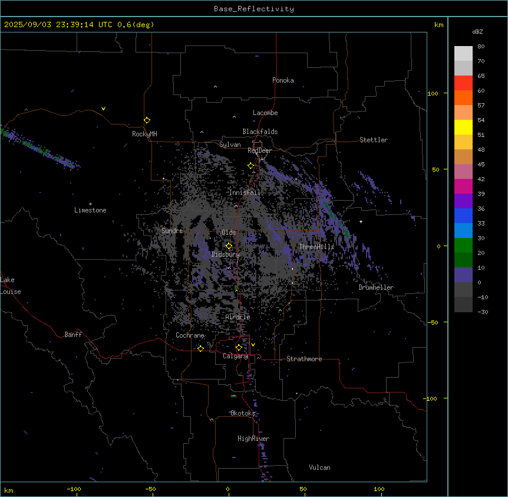The width and height of the screenshot is (508, 497).
Task: Click the Banff label
Action: point(73,335)
